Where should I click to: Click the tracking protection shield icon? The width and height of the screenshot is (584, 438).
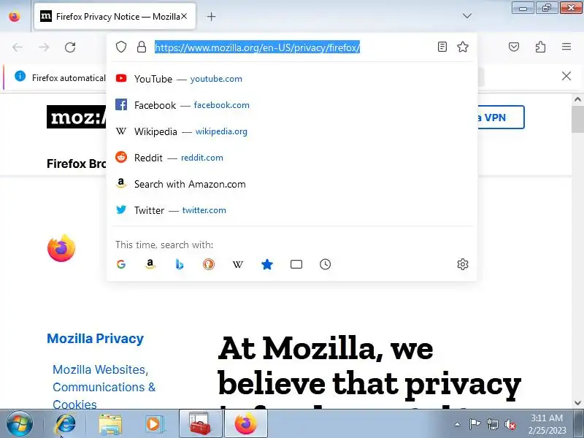[121, 47]
